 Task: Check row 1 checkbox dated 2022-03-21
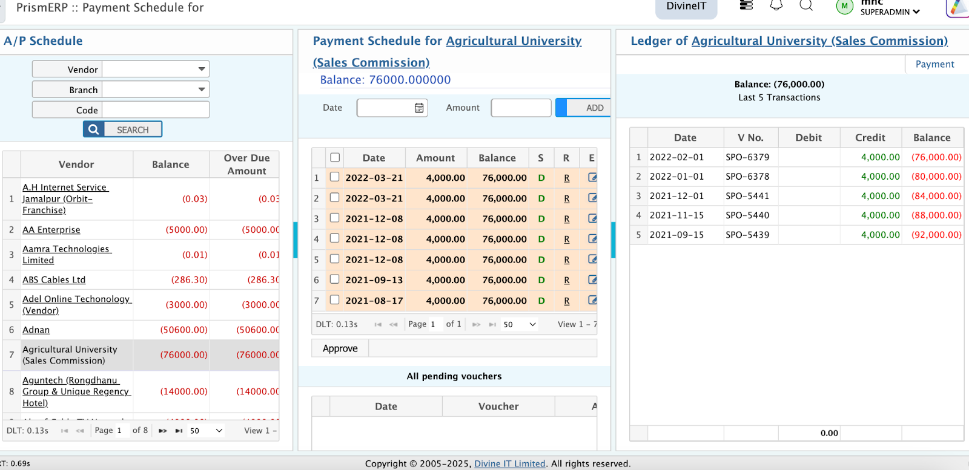[334, 177]
